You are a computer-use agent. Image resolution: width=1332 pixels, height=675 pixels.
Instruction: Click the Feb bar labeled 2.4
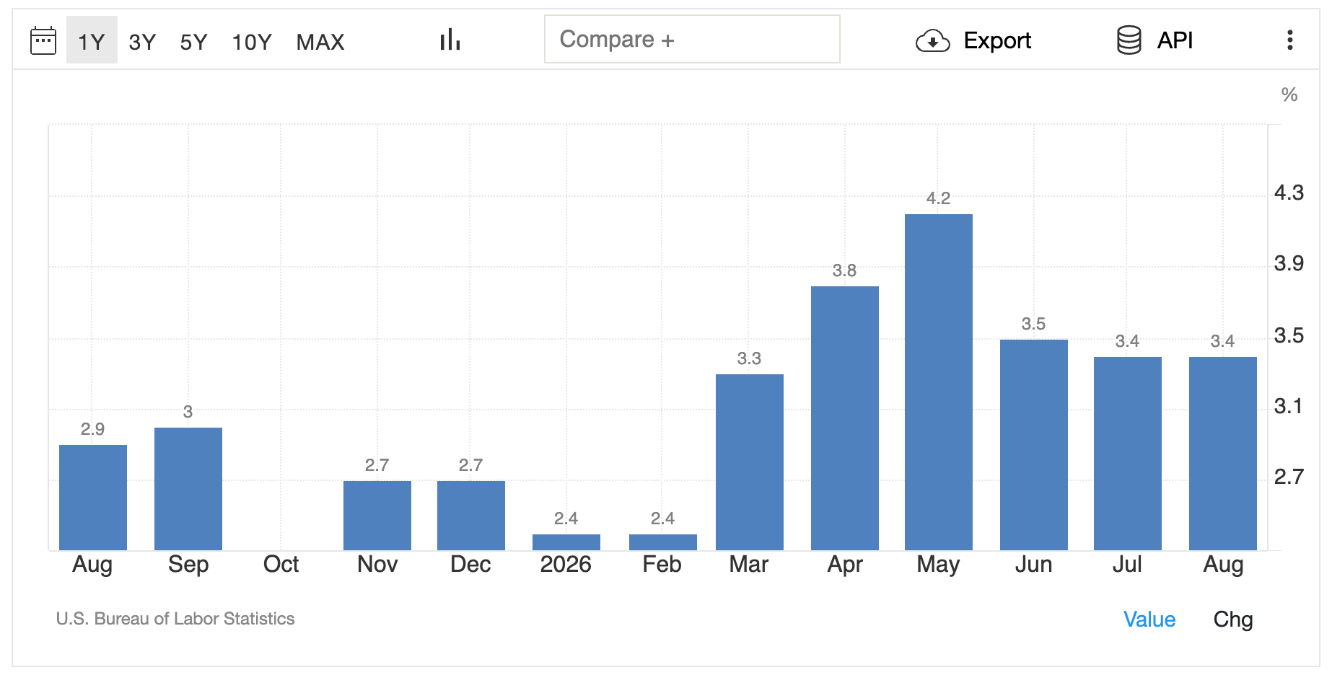click(663, 542)
